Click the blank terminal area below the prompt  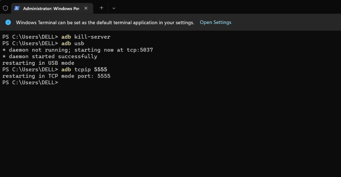(171, 130)
